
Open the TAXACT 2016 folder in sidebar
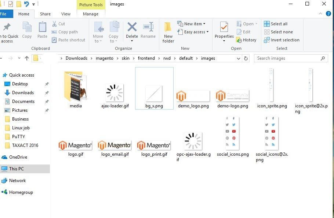click(x=25, y=145)
